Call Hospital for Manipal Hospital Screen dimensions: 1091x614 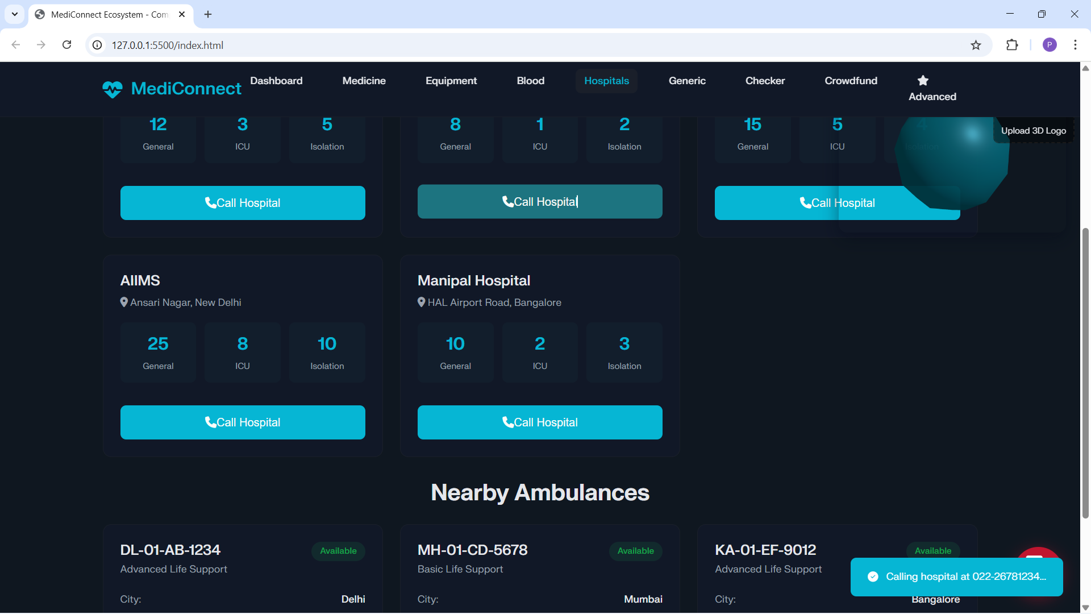(x=540, y=422)
